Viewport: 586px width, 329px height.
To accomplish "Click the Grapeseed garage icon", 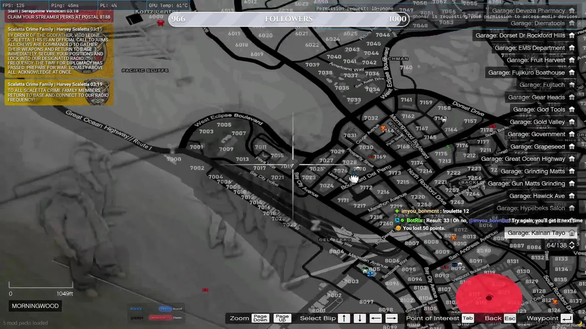I will [x=572, y=146].
